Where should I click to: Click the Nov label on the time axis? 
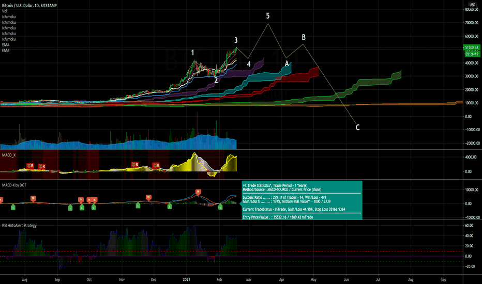122,280
